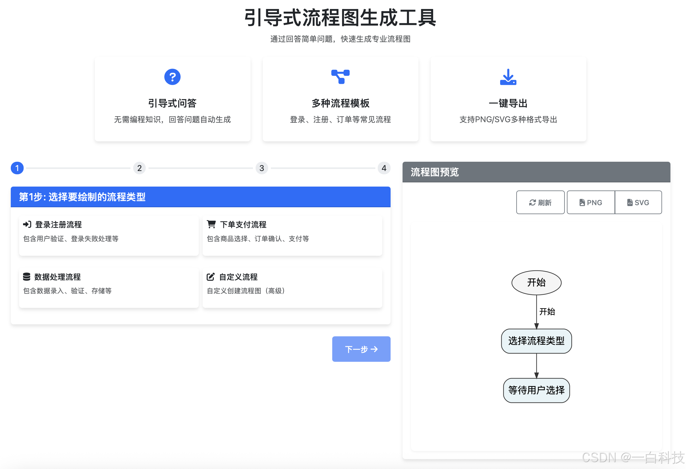Click the shopping cart icon beside 下单支付流程
Screen dimensions: 686x469
[x=211, y=224]
